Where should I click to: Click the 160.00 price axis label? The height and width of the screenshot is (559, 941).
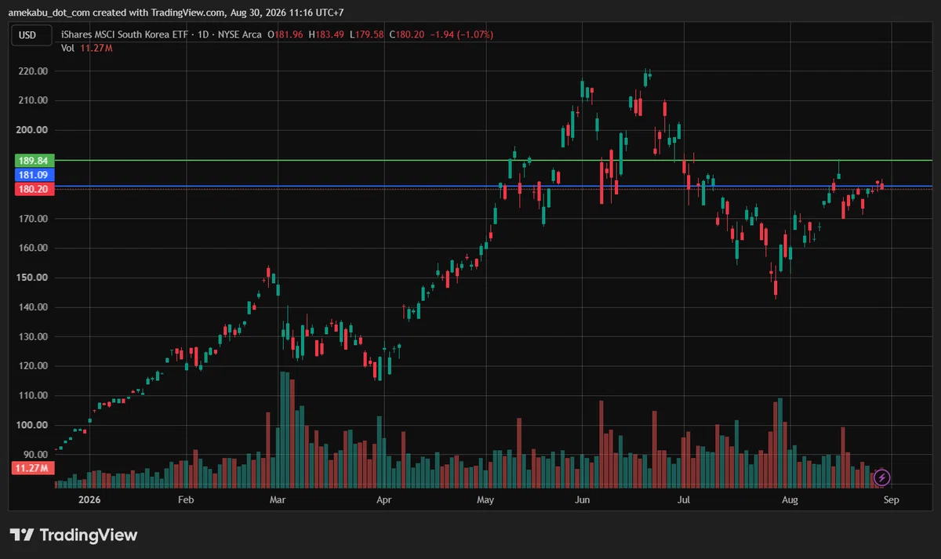pos(32,248)
